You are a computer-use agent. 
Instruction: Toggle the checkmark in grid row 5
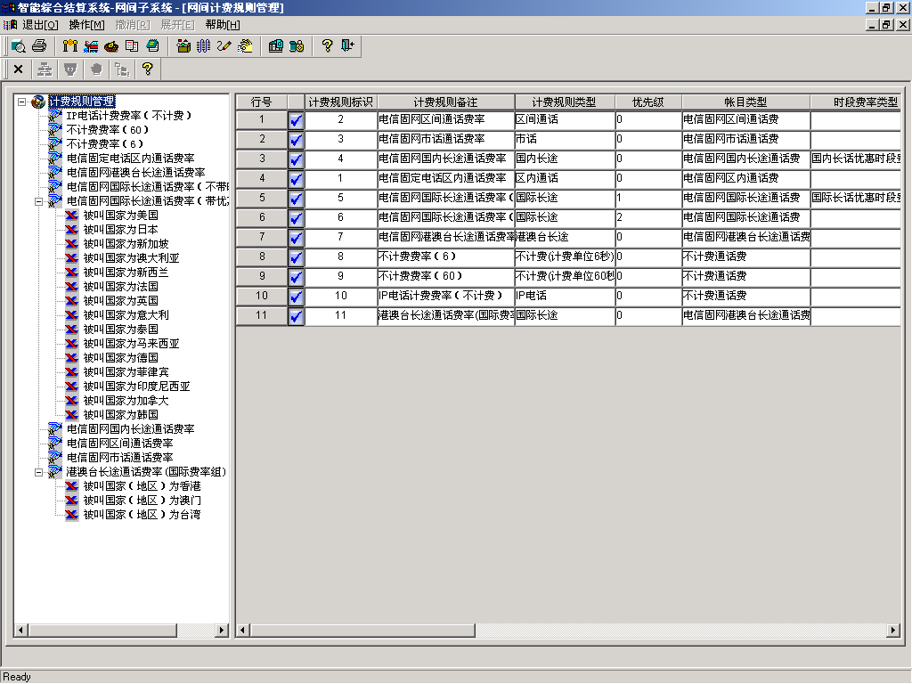click(x=297, y=198)
